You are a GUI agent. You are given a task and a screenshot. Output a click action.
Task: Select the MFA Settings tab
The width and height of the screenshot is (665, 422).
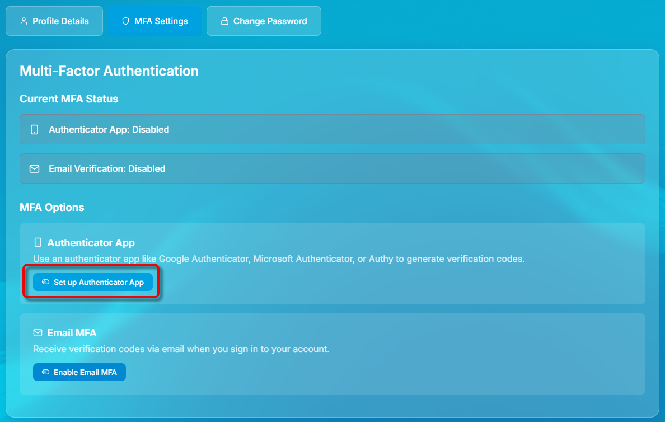pyautogui.click(x=155, y=21)
